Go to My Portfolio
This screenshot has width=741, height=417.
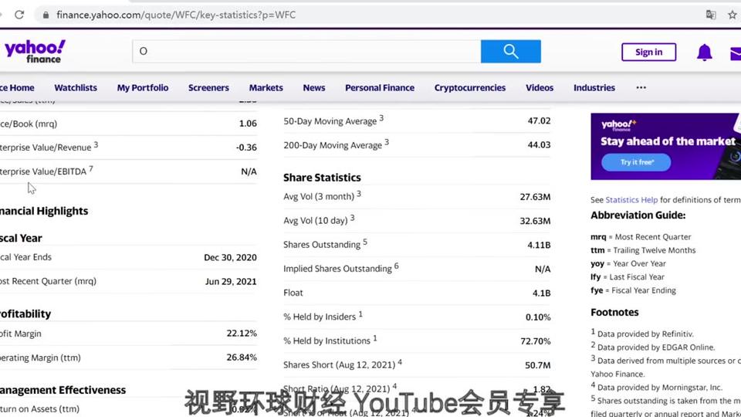(143, 87)
